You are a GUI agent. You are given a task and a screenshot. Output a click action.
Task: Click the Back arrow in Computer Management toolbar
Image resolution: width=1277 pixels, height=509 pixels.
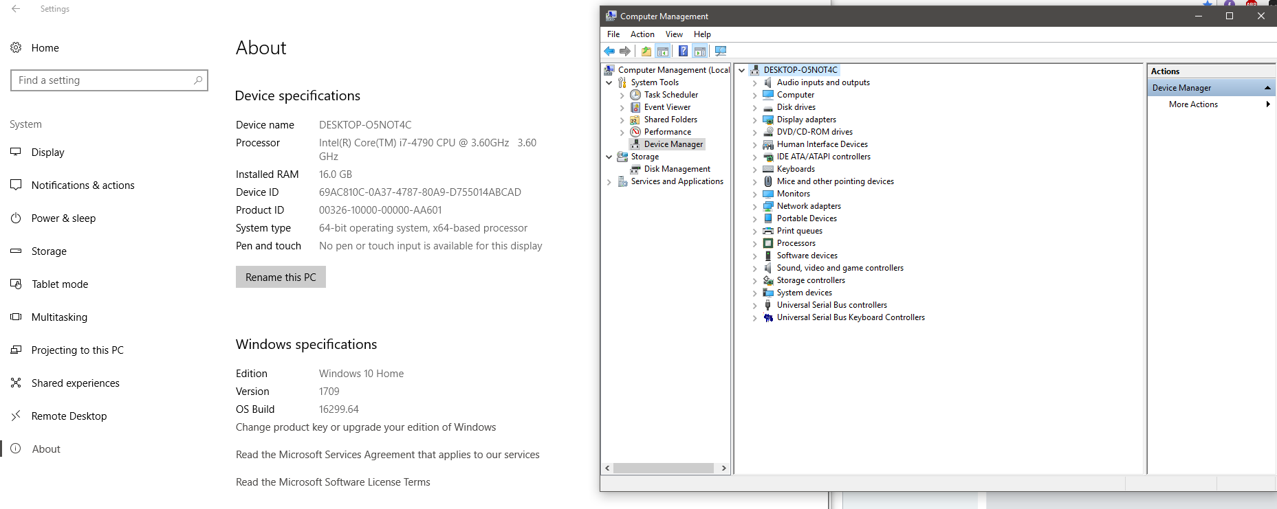pyautogui.click(x=609, y=51)
